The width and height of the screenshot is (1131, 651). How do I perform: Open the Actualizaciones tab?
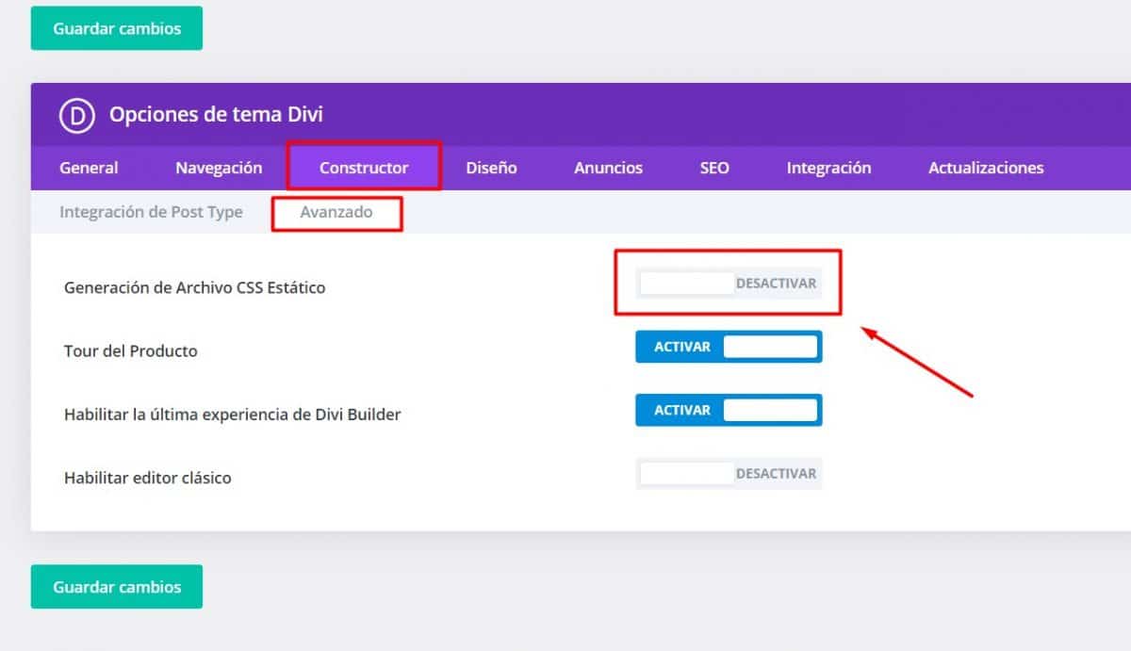tap(986, 168)
